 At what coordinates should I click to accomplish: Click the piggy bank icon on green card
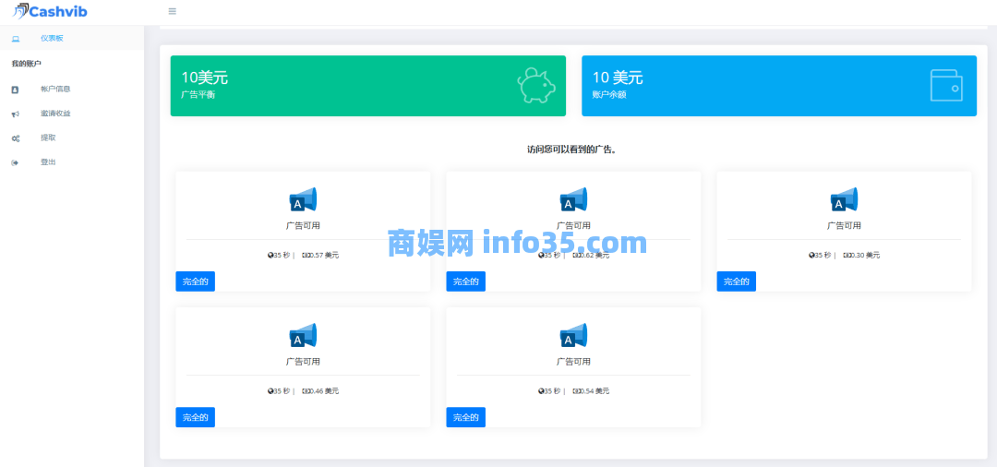(x=536, y=86)
